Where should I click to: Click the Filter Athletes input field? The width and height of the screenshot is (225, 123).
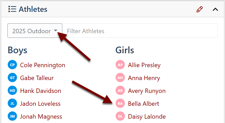[140, 31]
